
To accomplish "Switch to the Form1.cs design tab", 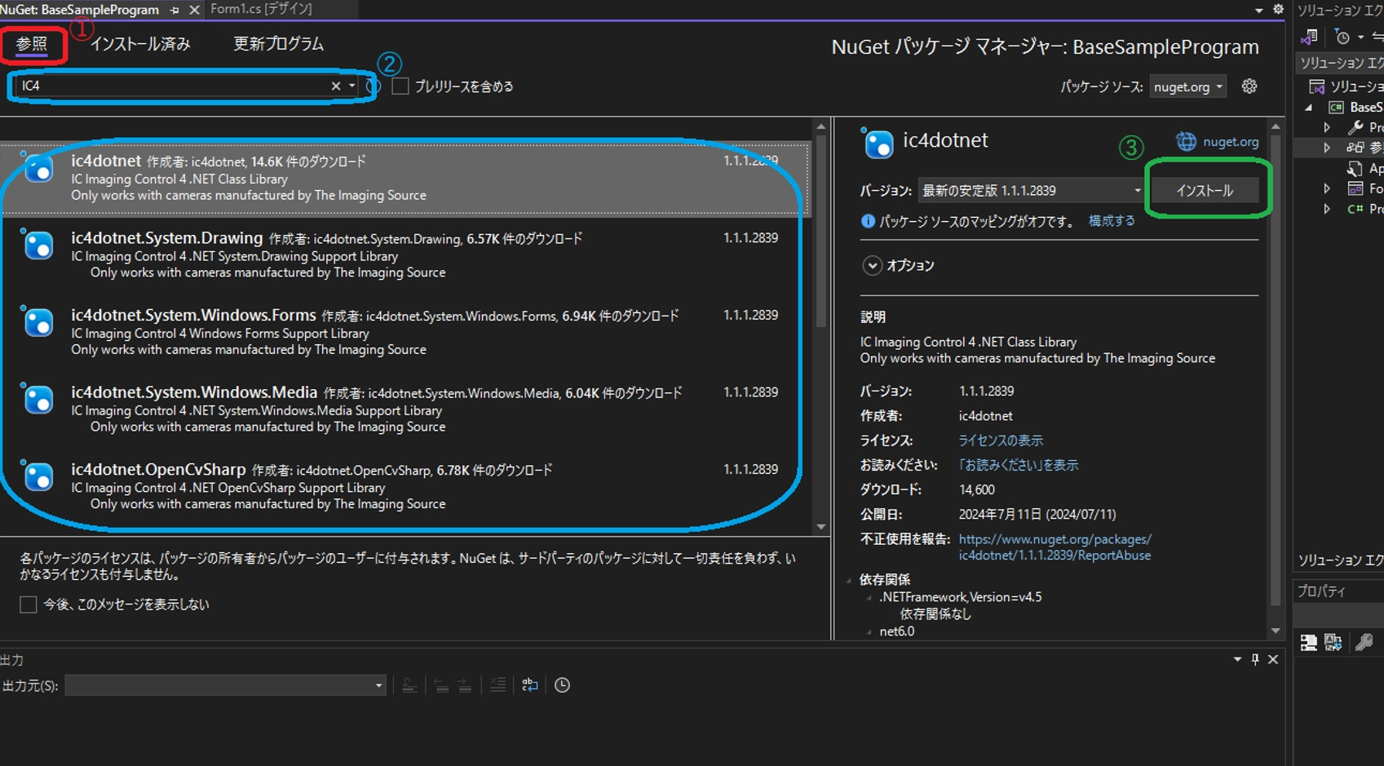I will 261,9.
